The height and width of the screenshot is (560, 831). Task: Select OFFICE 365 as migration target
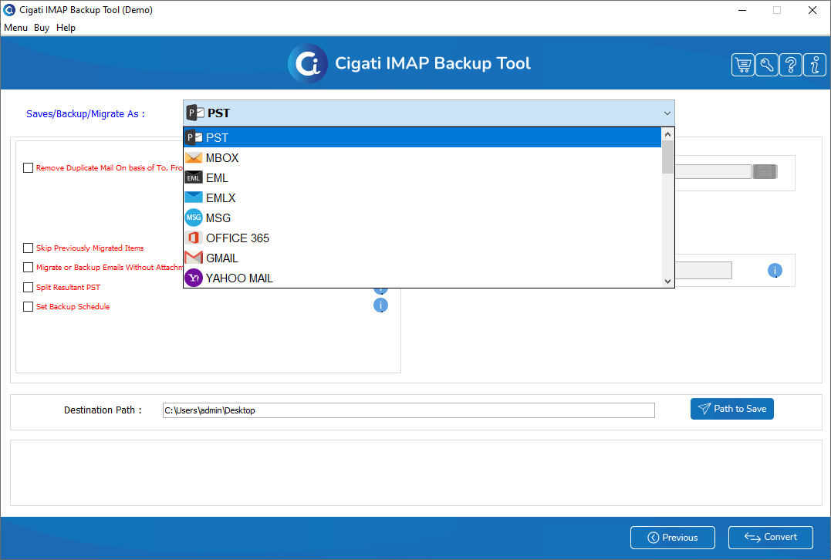tap(422, 238)
